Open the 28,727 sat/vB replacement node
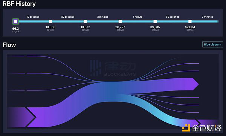The image size is (226, 136). (120, 21)
